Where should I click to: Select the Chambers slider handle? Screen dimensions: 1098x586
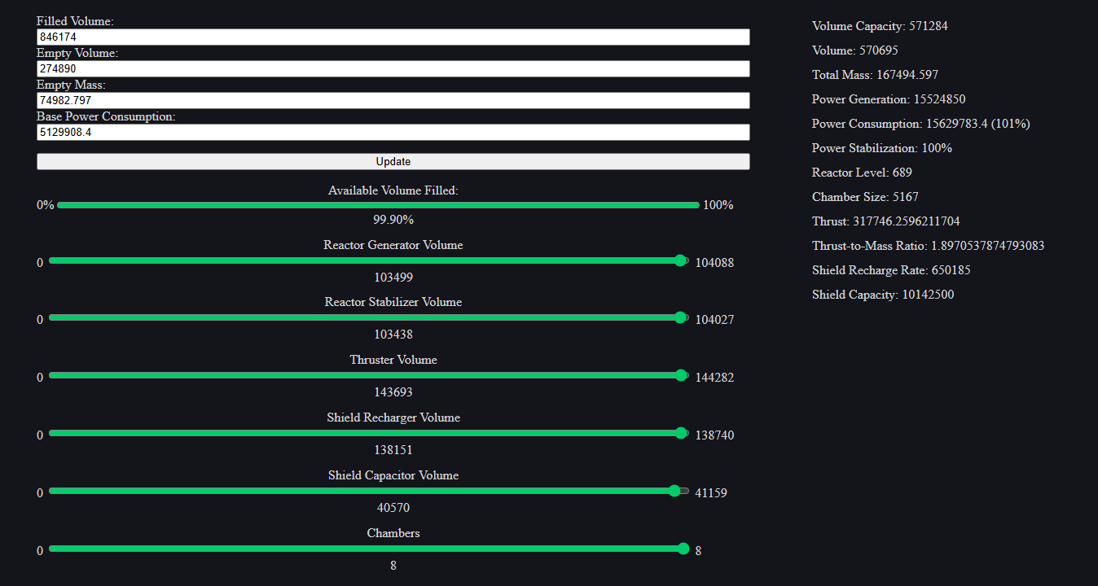tap(683, 549)
